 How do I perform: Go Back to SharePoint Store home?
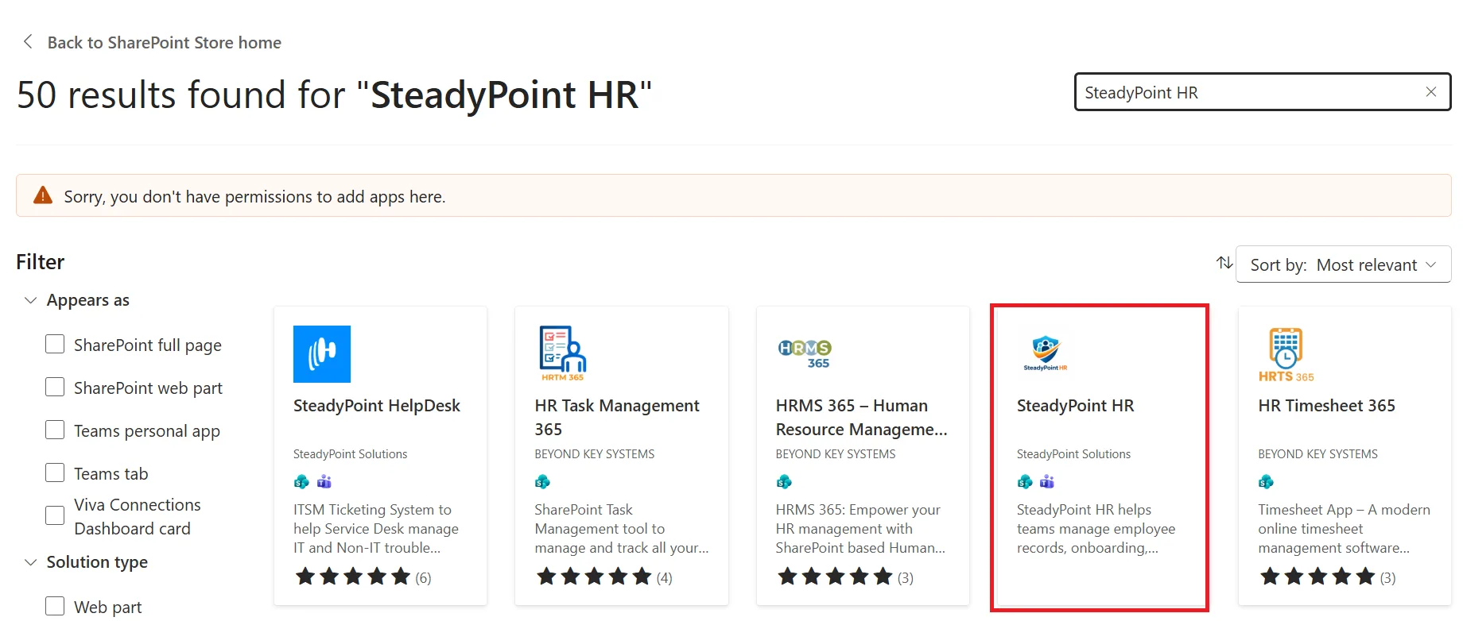coord(164,42)
